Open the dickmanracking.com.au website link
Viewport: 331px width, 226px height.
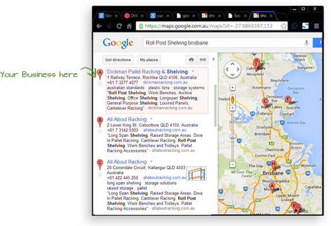point(165,82)
